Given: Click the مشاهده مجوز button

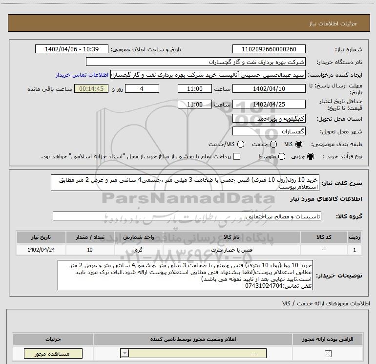Looking at the screenshot, I should point(53,354).
